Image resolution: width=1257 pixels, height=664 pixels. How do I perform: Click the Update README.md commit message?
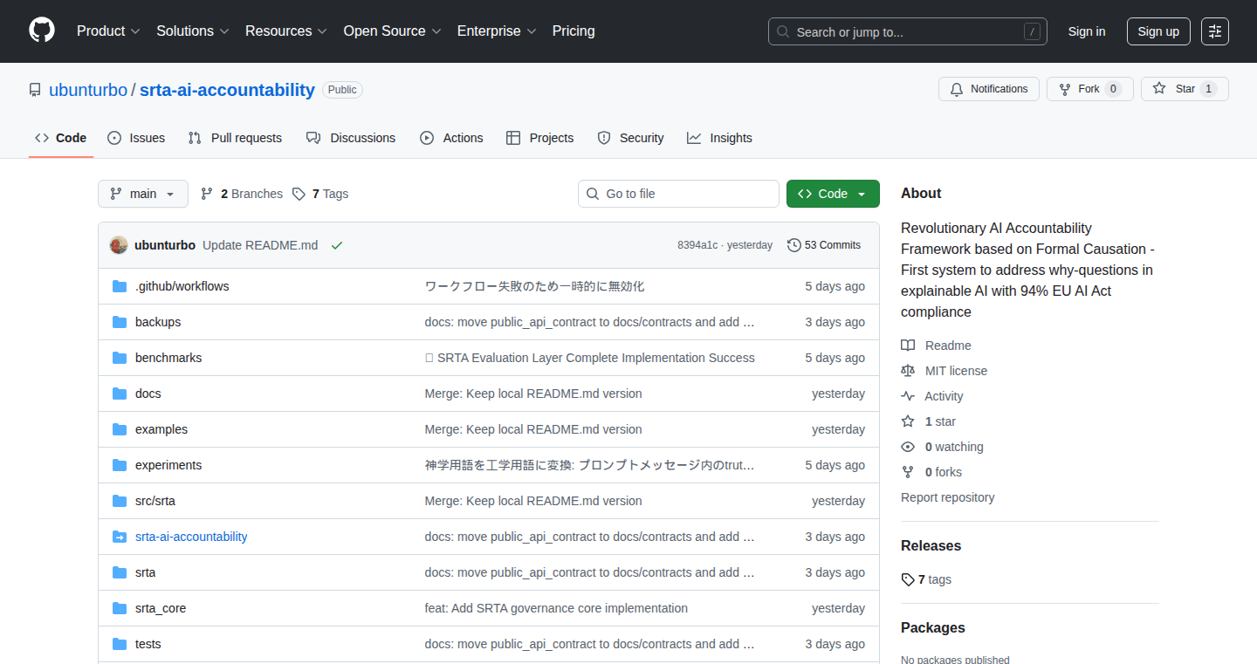(x=260, y=245)
